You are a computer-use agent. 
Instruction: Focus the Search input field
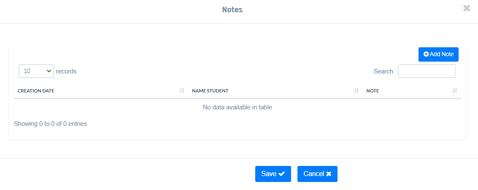coord(427,71)
